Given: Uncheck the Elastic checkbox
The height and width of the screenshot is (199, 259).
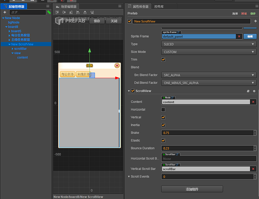Looking at the screenshot, I should (x=163, y=140).
